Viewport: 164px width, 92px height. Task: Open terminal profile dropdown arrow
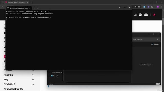(x=37, y=8)
